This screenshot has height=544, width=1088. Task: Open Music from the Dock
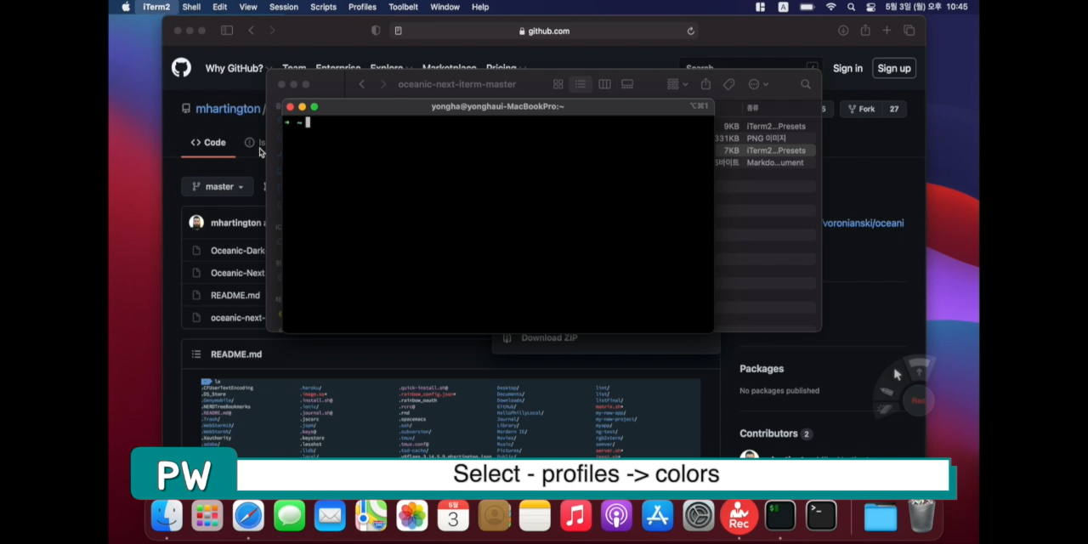click(575, 516)
